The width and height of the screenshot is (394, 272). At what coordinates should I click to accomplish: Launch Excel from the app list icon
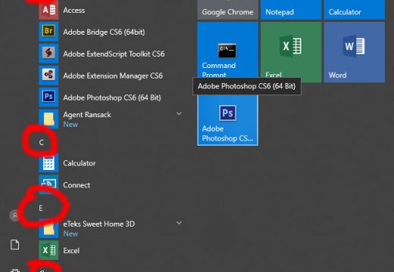tap(48, 250)
